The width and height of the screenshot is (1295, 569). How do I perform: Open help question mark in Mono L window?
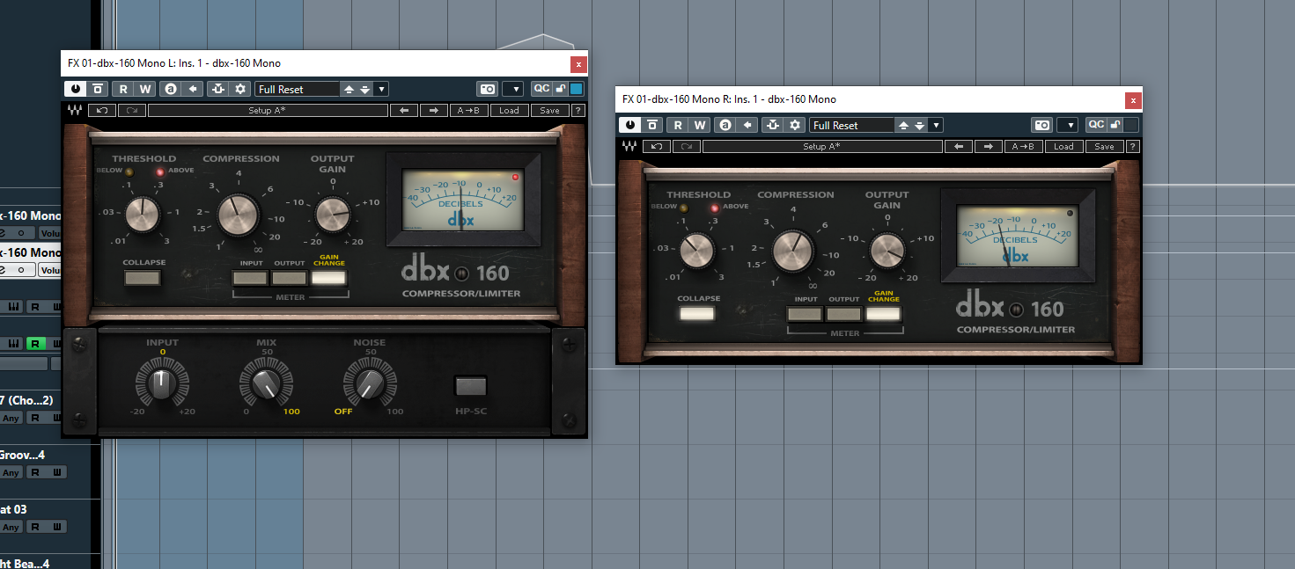(x=578, y=111)
